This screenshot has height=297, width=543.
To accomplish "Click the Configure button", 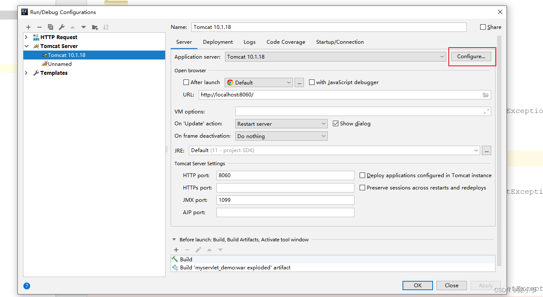I will 472,56.
